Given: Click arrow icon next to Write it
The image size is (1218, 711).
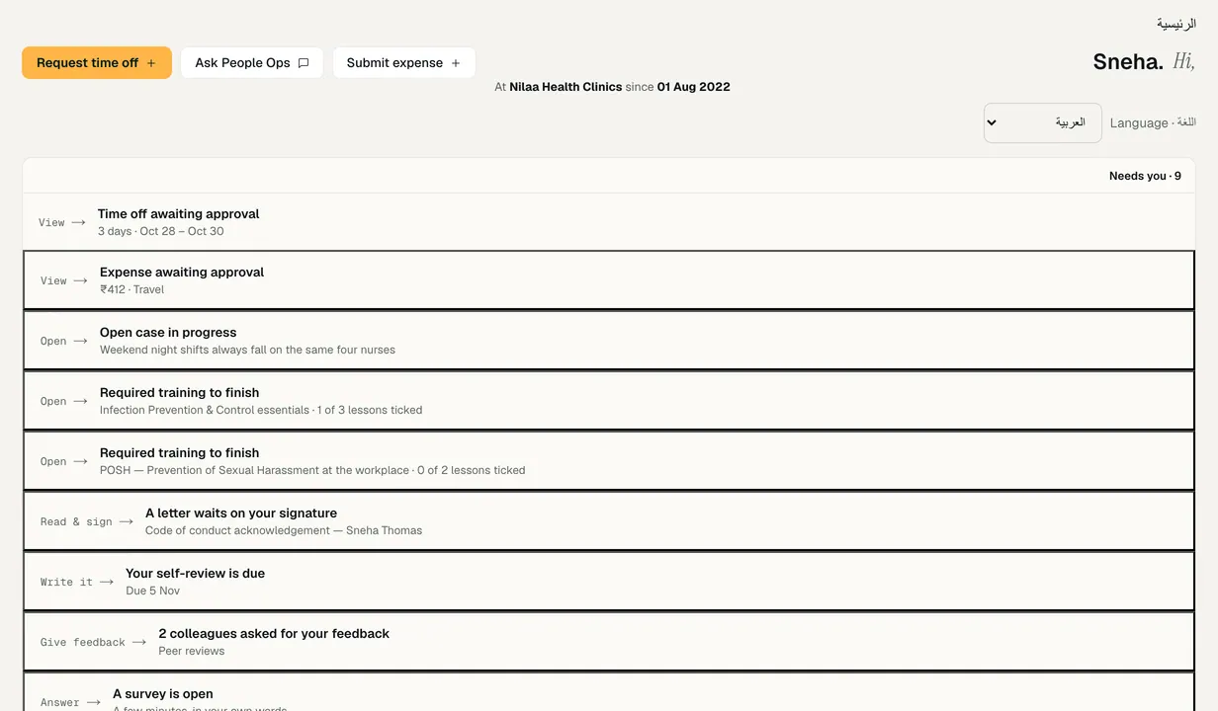Looking at the screenshot, I should [x=106, y=583].
